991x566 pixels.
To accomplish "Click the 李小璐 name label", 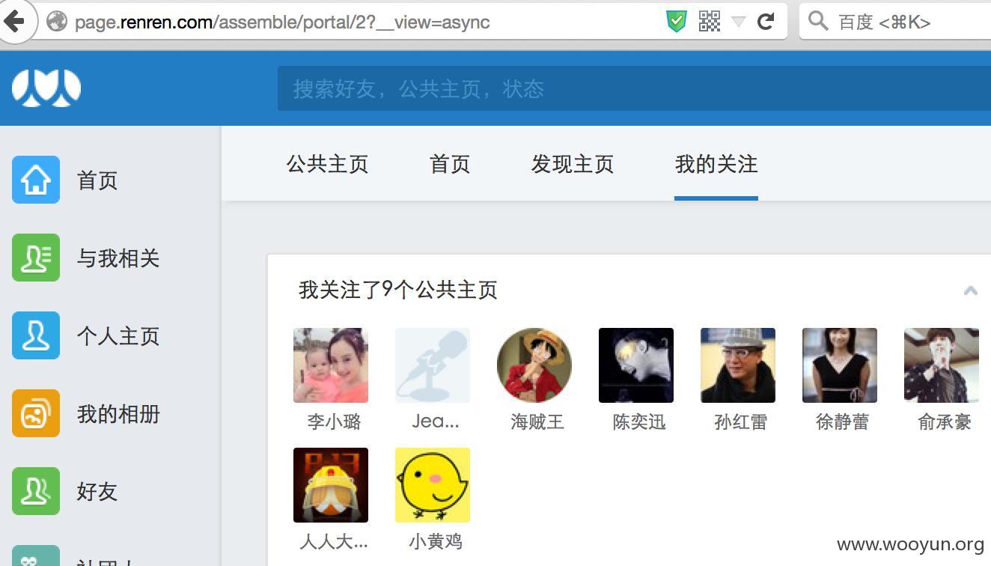I will click(334, 422).
